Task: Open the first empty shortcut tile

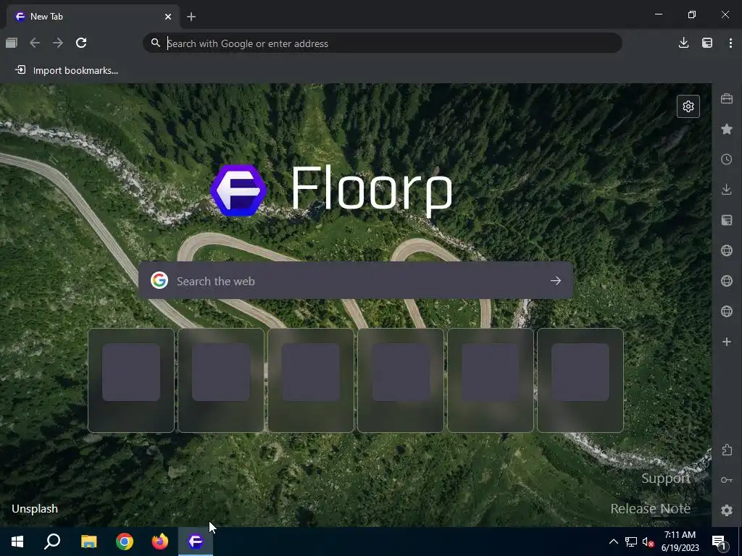Action: (131, 380)
